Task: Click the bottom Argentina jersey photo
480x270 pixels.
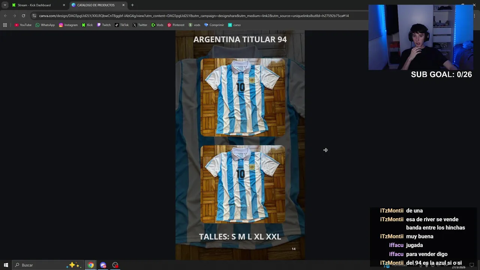Action: [x=243, y=184]
